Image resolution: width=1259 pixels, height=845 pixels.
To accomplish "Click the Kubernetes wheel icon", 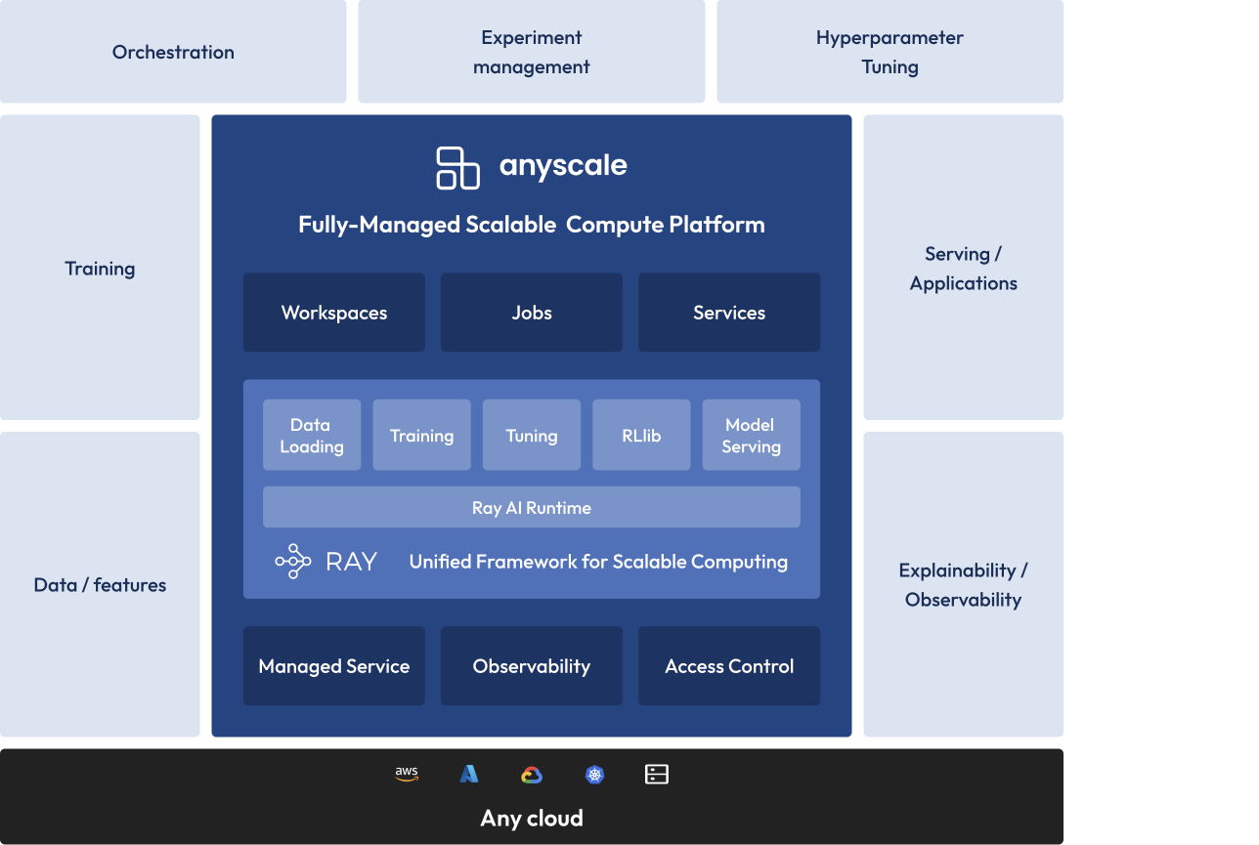I will 594,775.
